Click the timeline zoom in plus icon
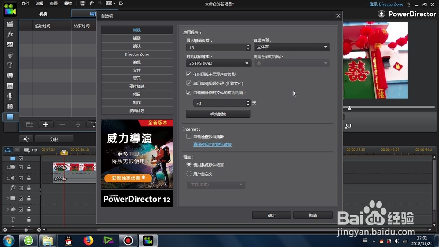 point(39,229)
